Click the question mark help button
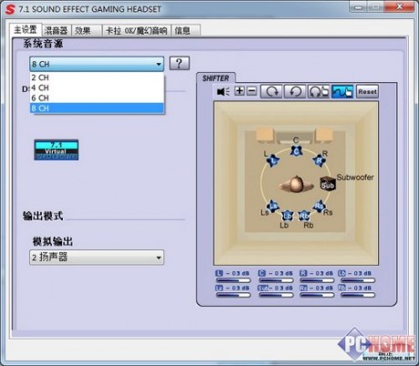 pos(179,64)
